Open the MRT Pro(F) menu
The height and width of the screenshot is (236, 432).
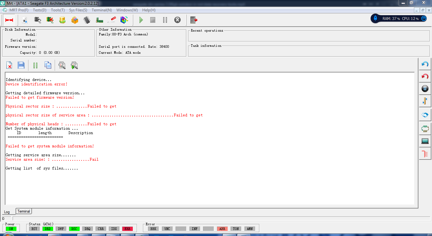point(19,10)
